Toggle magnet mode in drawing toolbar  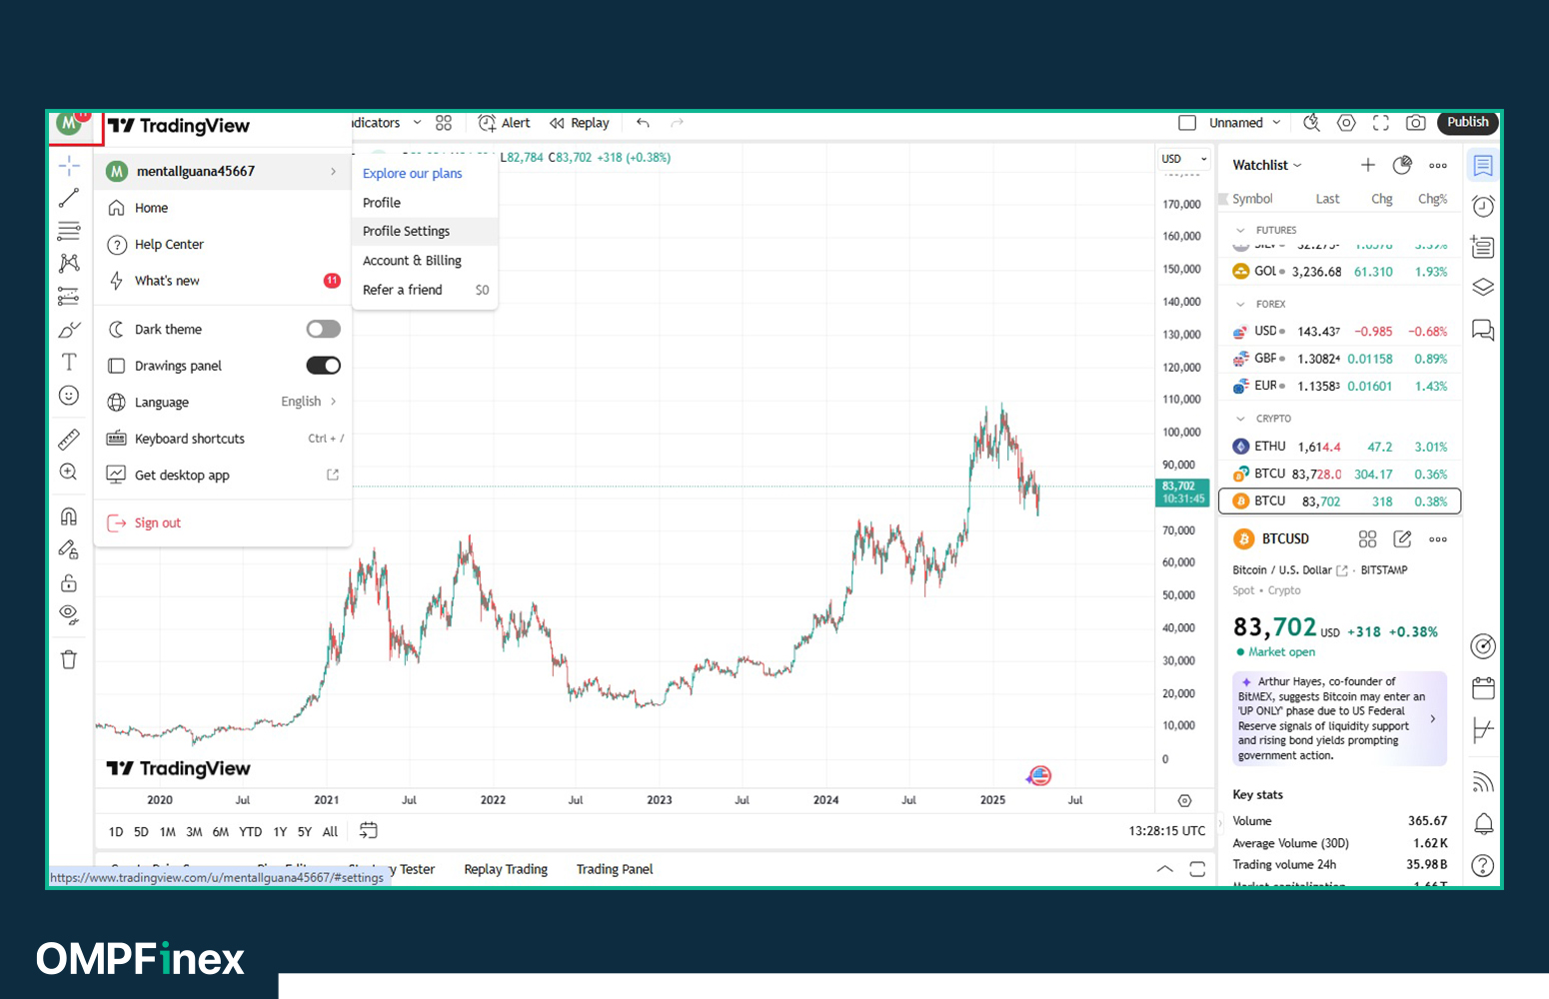[69, 516]
